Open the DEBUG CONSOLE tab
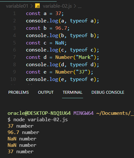 coord(108,92)
